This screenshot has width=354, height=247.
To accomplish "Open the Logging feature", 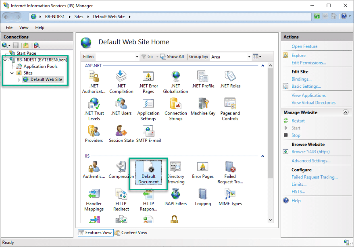I will pyautogui.click(x=203, y=197).
